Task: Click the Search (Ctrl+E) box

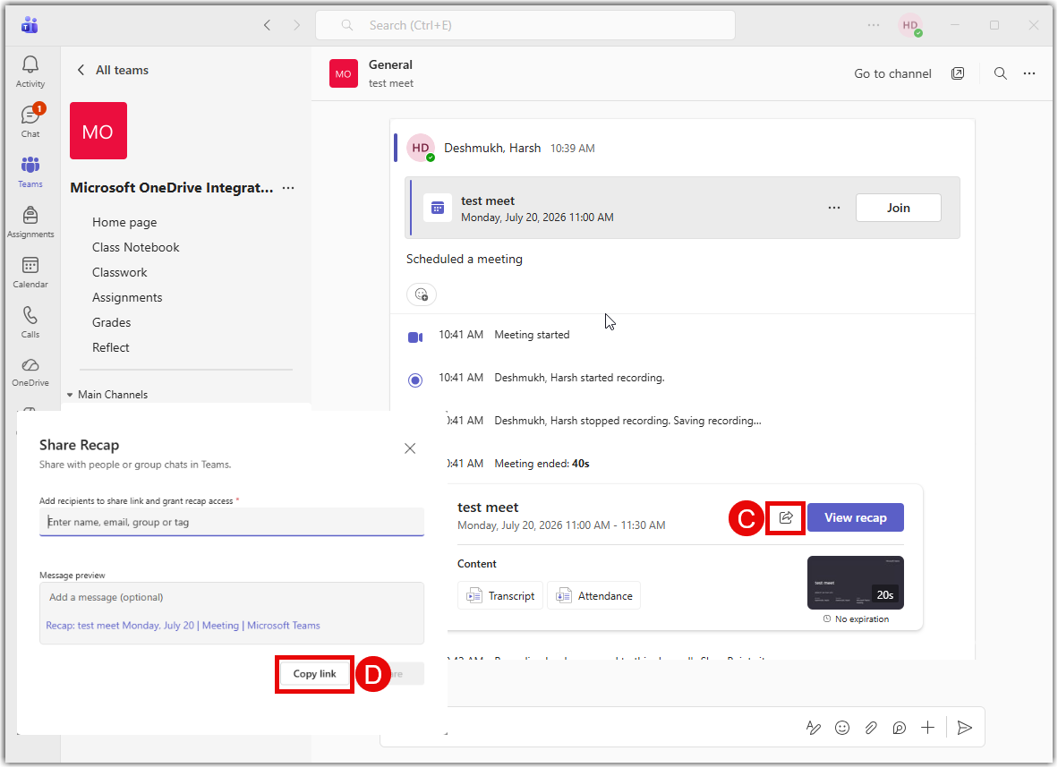Action: click(x=525, y=25)
